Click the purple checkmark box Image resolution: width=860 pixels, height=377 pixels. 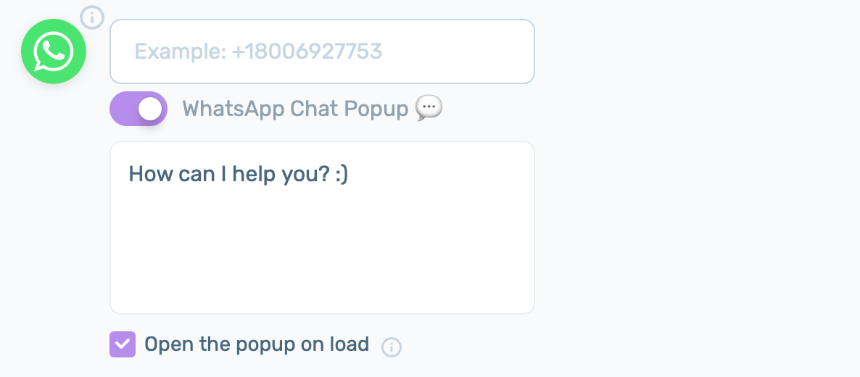[x=123, y=344]
